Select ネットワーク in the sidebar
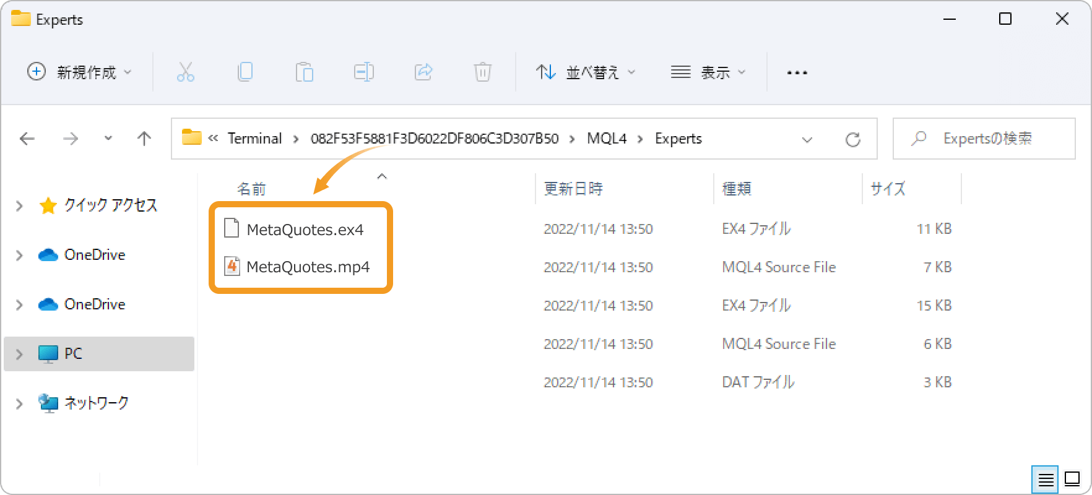Image resolution: width=1092 pixels, height=495 pixels. [97, 403]
